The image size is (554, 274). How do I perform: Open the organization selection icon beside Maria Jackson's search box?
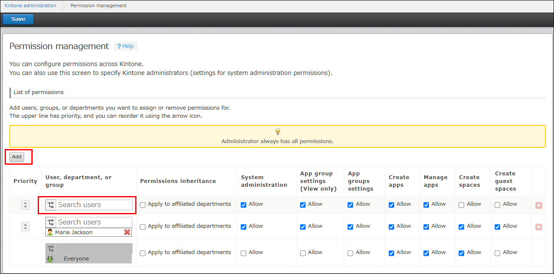tap(51, 222)
